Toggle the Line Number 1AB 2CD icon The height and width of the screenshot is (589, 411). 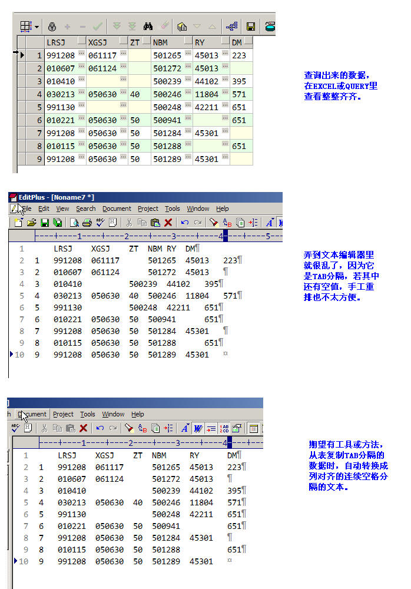[x=224, y=428]
